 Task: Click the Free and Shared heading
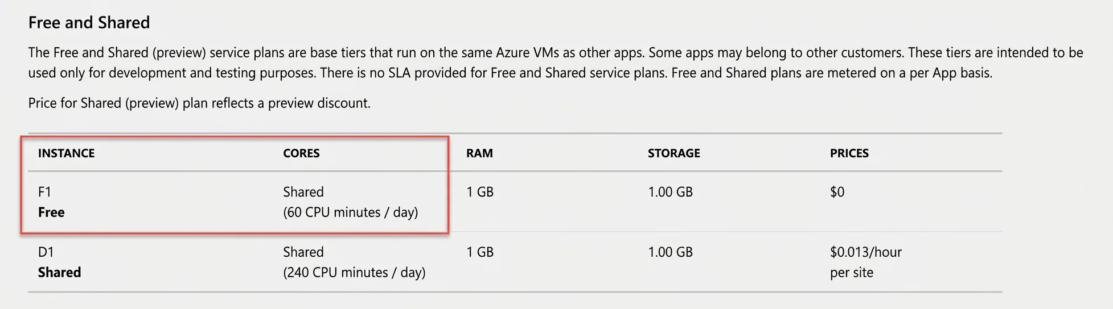coord(89,23)
